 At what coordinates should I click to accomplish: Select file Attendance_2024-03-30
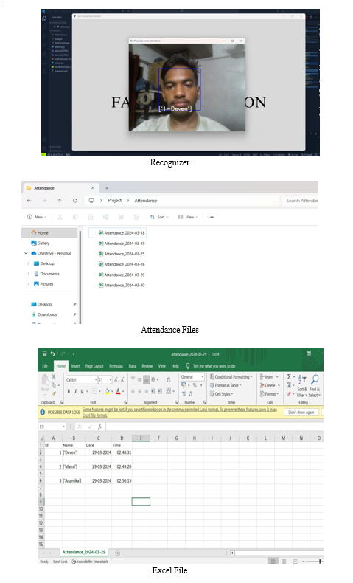(121, 285)
